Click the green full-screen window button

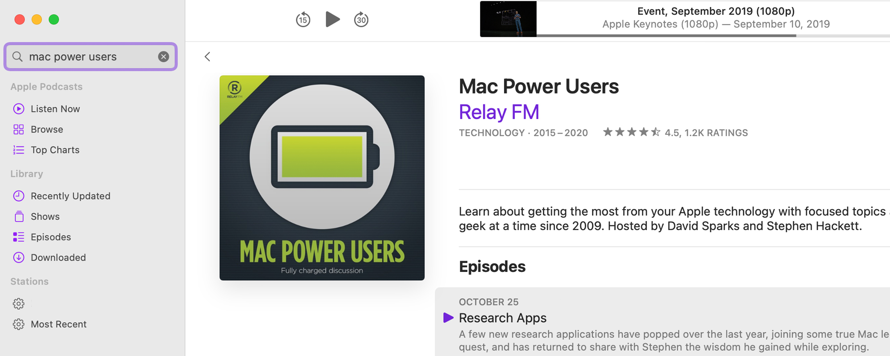54,20
